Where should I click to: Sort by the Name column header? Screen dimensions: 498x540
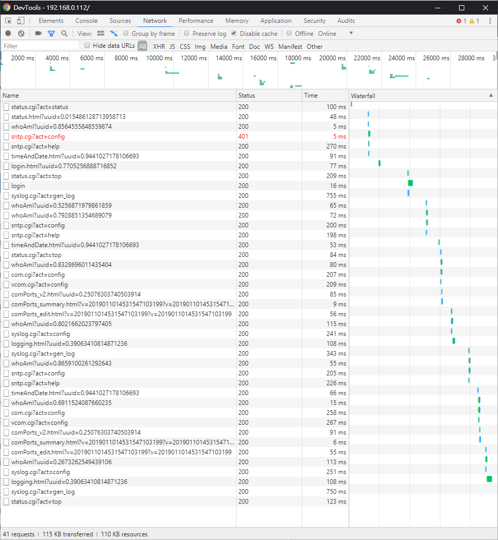[118, 96]
